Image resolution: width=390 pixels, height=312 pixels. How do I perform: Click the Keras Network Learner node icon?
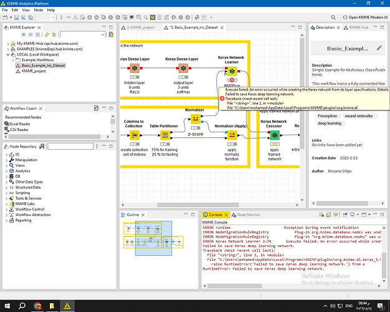pyautogui.click(x=232, y=71)
